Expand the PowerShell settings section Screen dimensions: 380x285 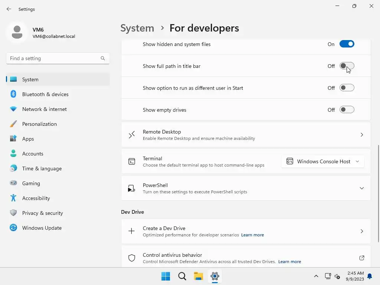pyautogui.click(x=361, y=188)
